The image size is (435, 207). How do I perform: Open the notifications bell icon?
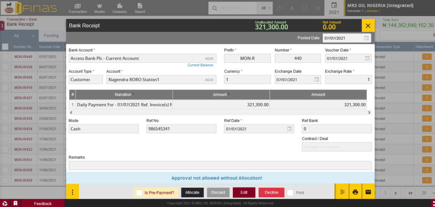pyautogui.click(x=292, y=8)
